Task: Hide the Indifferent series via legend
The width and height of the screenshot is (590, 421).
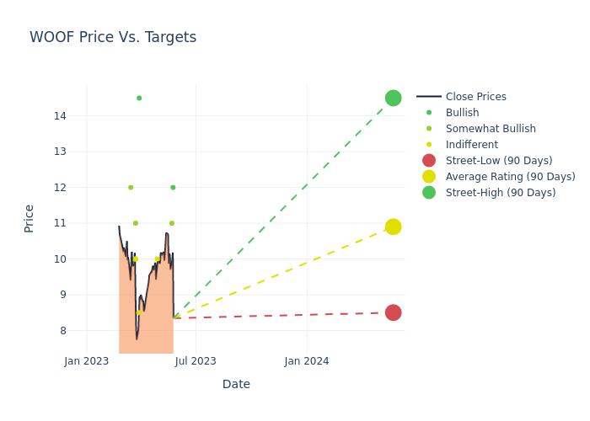Action: click(x=471, y=145)
